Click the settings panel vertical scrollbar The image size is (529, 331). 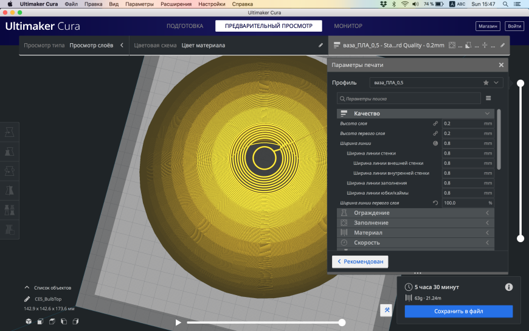[x=499, y=139]
